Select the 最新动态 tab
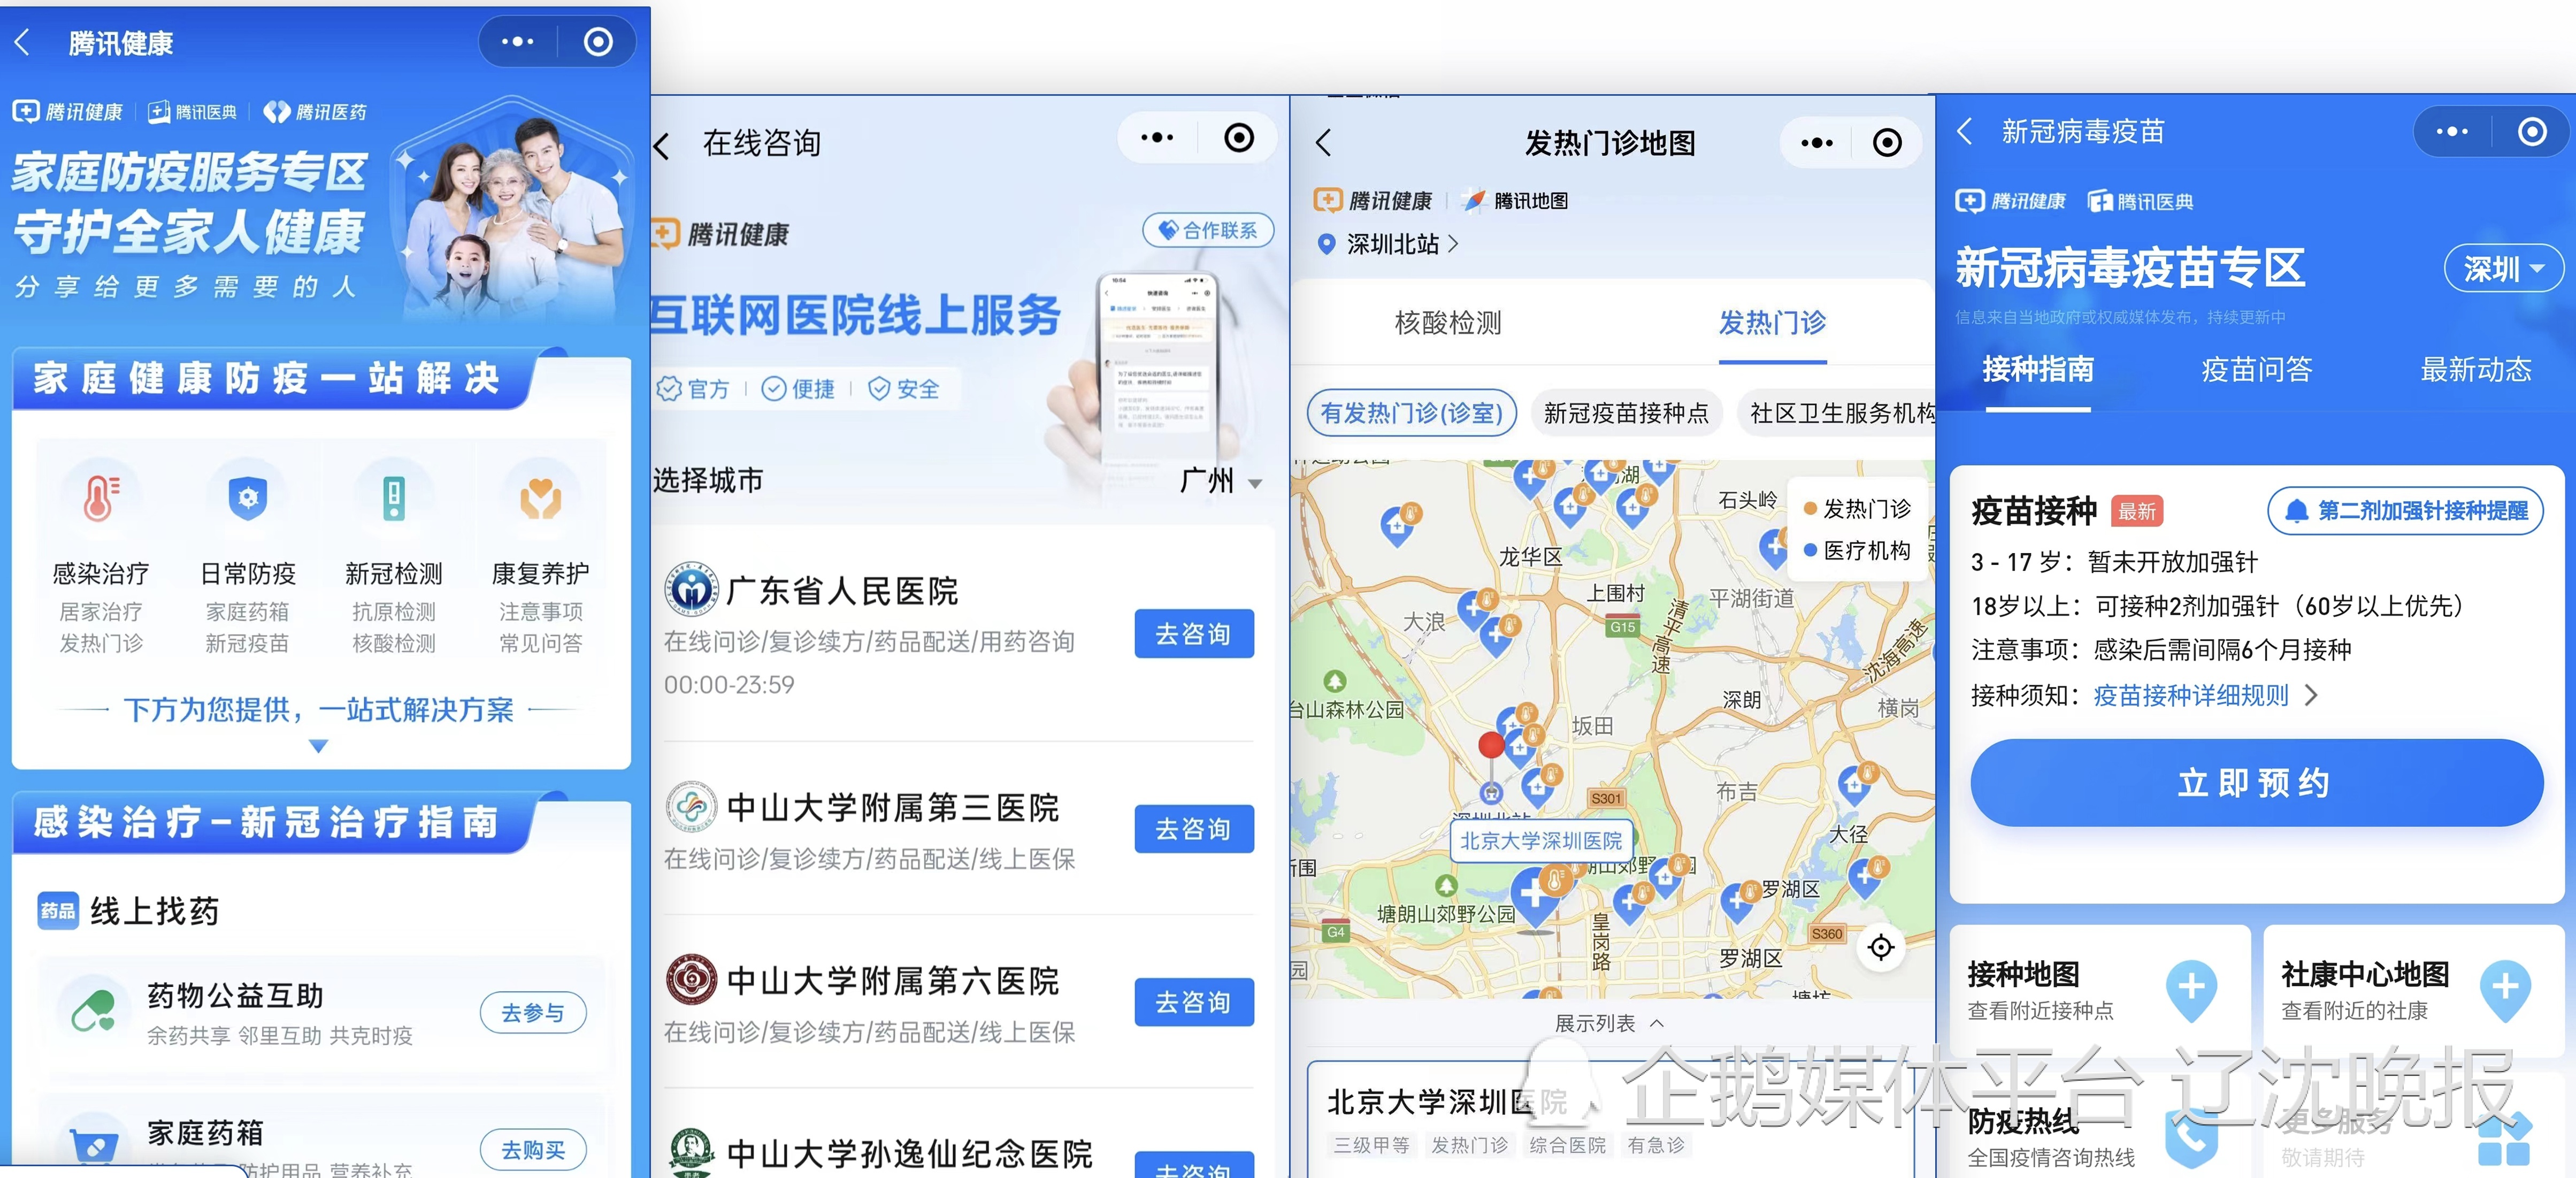Image resolution: width=2576 pixels, height=1178 pixels. [x=2475, y=369]
